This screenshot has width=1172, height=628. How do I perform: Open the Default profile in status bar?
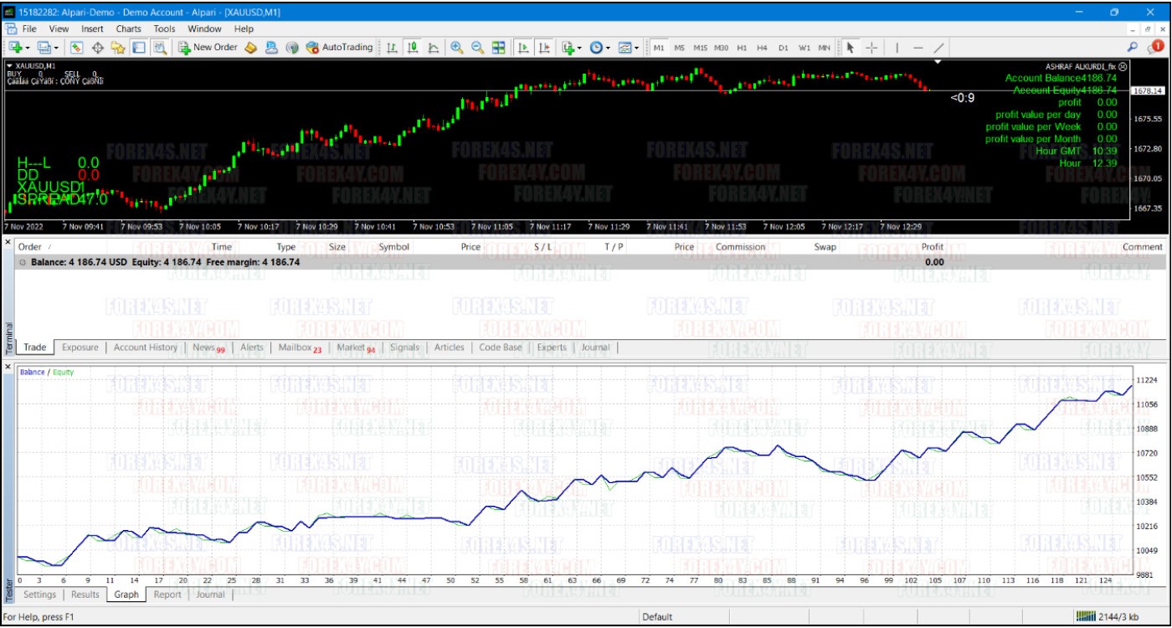pos(657,617)
